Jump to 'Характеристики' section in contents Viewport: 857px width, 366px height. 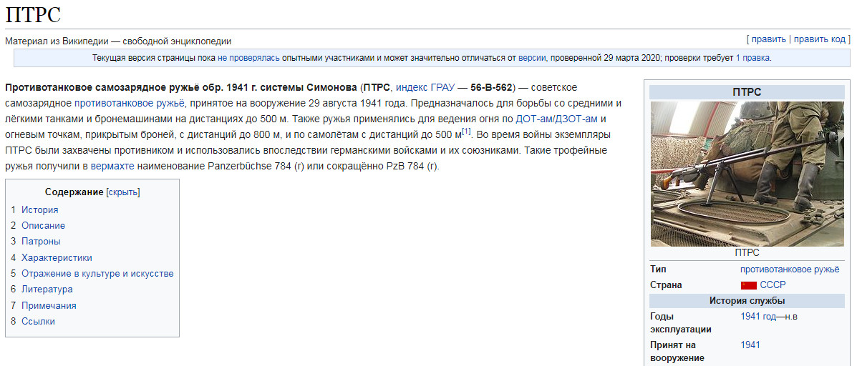point(57,257)
